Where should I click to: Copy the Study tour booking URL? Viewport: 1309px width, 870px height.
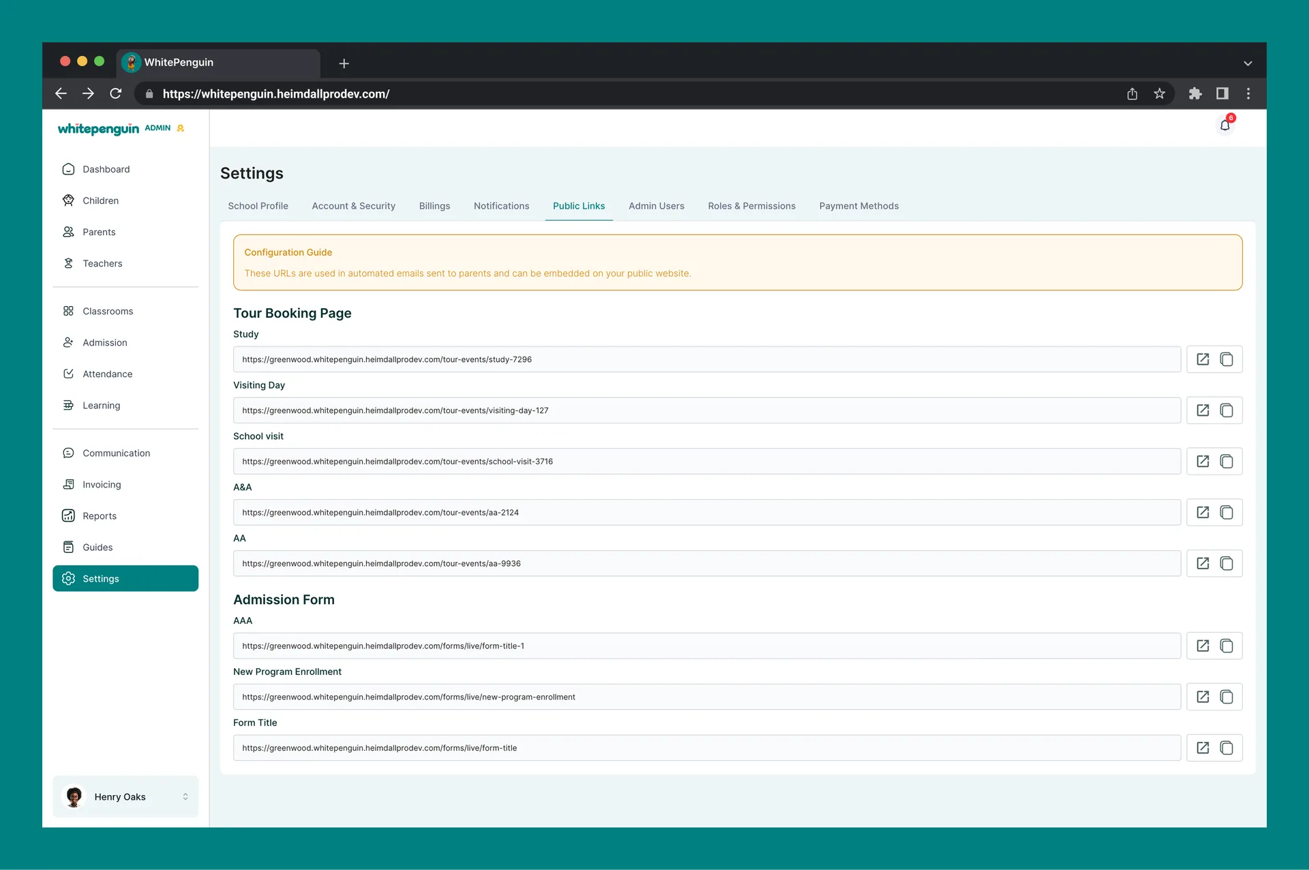(1227, 359)
